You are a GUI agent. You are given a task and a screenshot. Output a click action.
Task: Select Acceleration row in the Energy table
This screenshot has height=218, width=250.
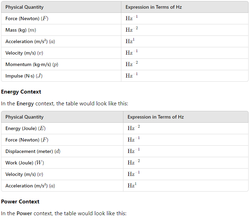click(x=125, y=186)
